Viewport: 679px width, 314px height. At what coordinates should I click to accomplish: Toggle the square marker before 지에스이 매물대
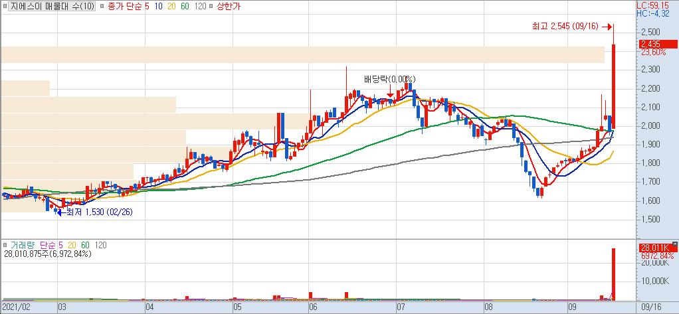pos(5,7)
